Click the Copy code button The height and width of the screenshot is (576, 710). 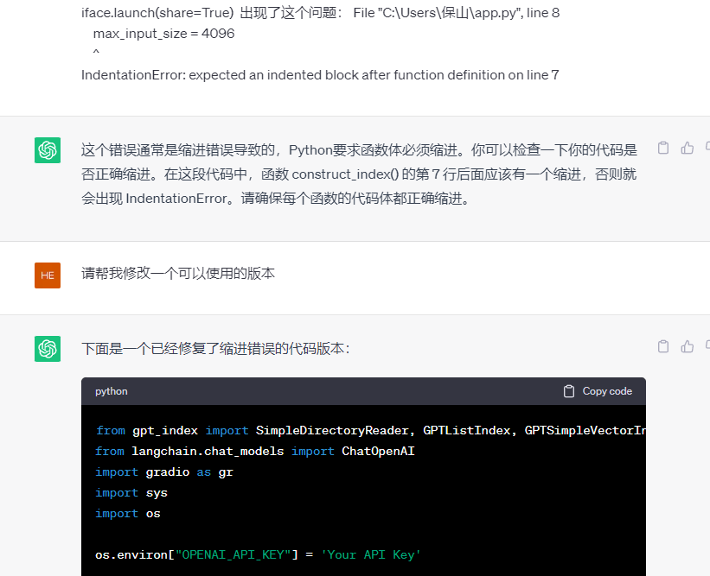click(x=598, y=391)
